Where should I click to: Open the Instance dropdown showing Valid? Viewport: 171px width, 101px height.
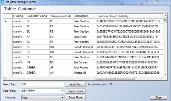pos(62,98)
